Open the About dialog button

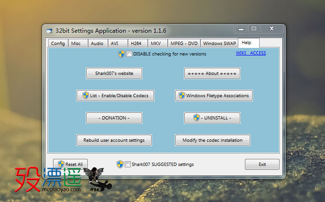click(x=212, y=73)
